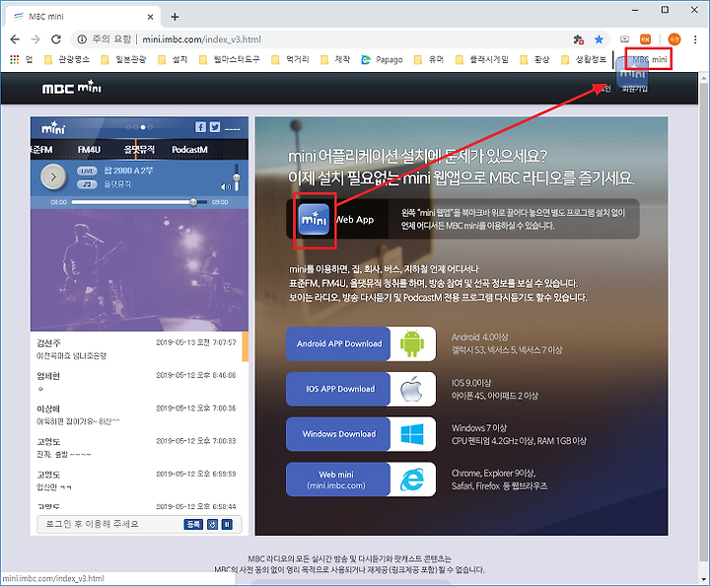Click the blue bookmark star icon
Image resolution: width=710 pixels, height=586 pixels.
pos(599,39)
